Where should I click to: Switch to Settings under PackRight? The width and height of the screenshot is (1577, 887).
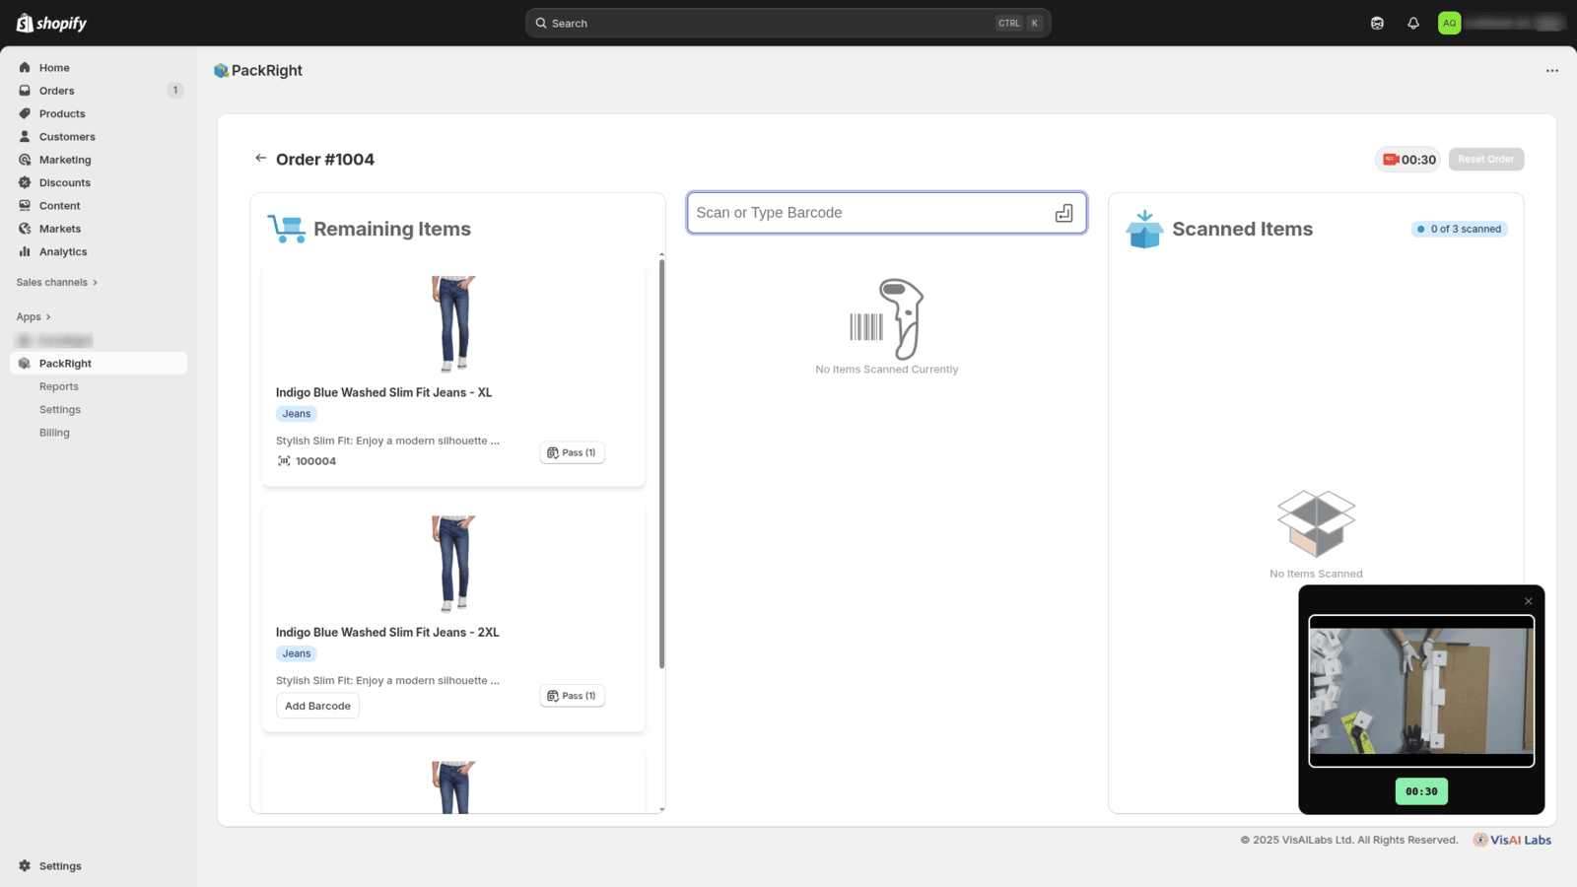(x=59, y=409)
